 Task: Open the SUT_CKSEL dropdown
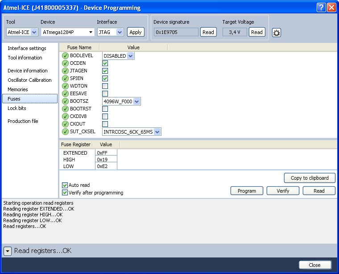tap(132, 132)
